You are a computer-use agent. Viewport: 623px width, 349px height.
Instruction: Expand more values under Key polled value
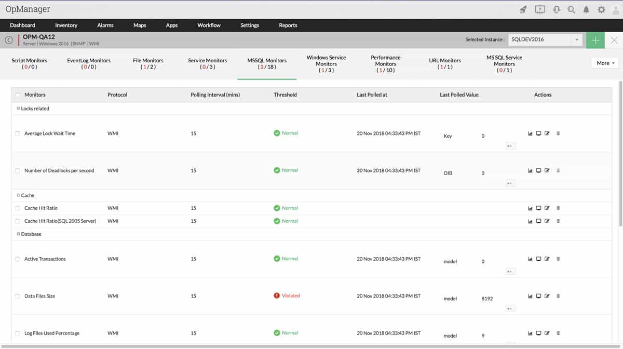[510, 146]
